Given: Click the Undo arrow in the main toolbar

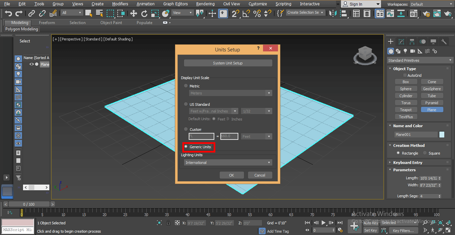Looking at the screenshot, I should point(8,13).
